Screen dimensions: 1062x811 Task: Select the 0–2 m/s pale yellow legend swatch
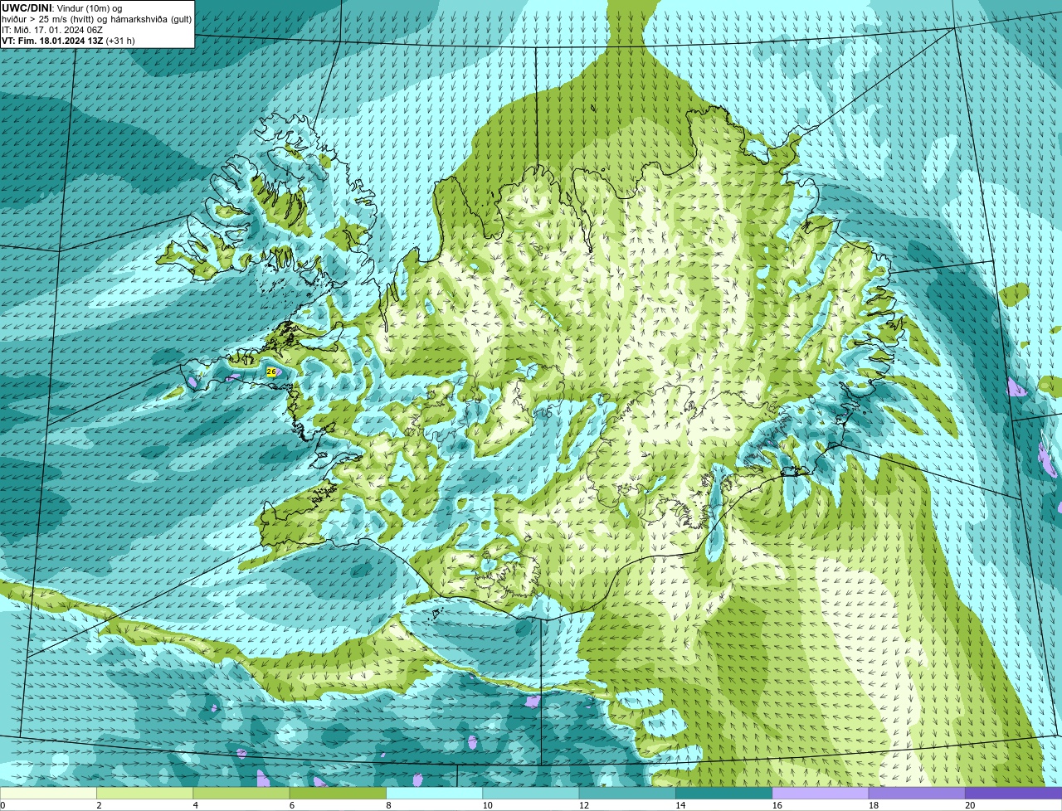point(48,793)
